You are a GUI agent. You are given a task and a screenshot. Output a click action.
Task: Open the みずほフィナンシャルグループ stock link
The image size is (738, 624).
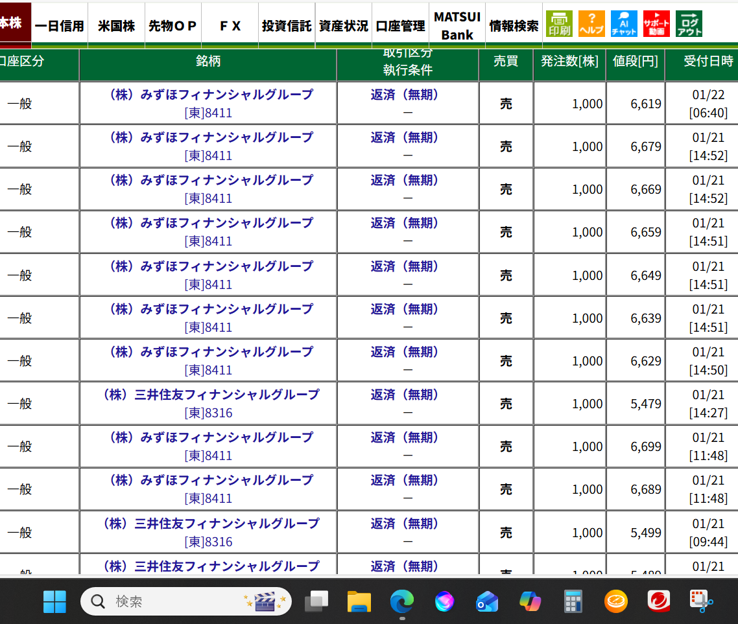[x=209, y=95]
